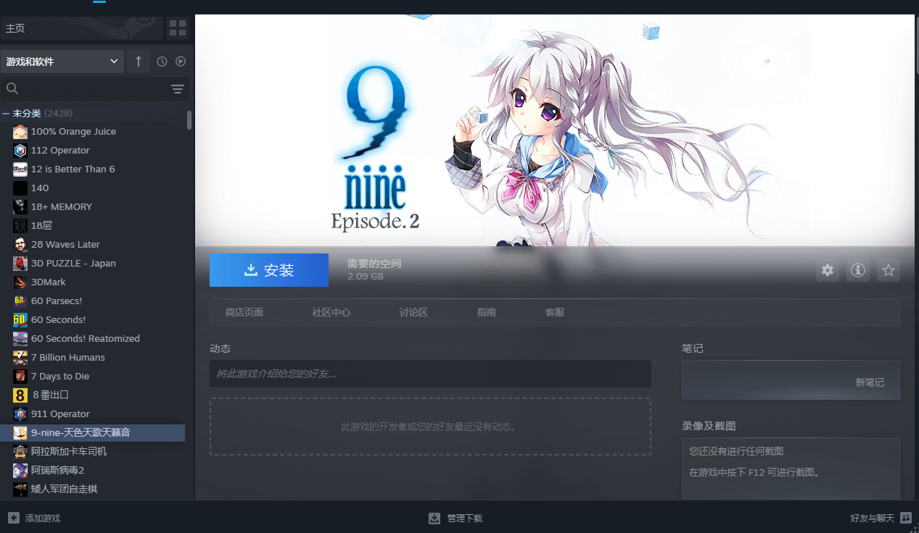Image resolution: width=919 pixels, height=533 pixels.
Task: Click 添加游戏 at the bottom left
Action: [x=34, y=519]
